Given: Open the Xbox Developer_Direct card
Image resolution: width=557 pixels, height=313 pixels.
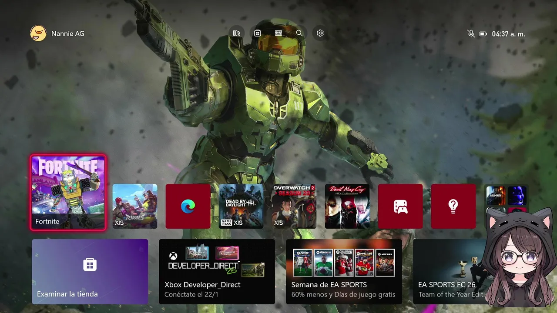Looking at the screenshot, I should (217, 272).
